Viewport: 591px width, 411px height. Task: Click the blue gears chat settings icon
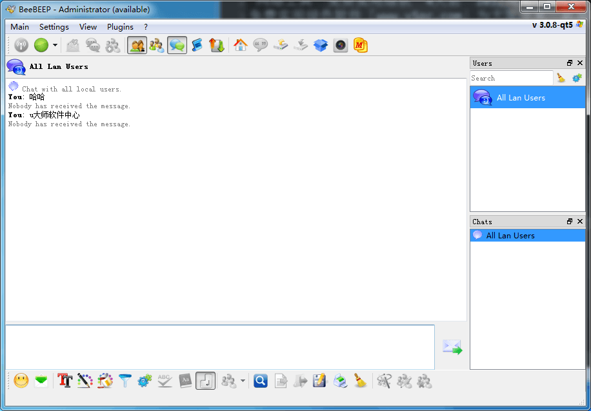tap(145, 381)
